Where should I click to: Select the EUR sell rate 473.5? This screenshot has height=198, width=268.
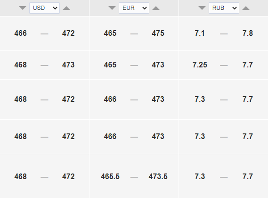(158, 177)
